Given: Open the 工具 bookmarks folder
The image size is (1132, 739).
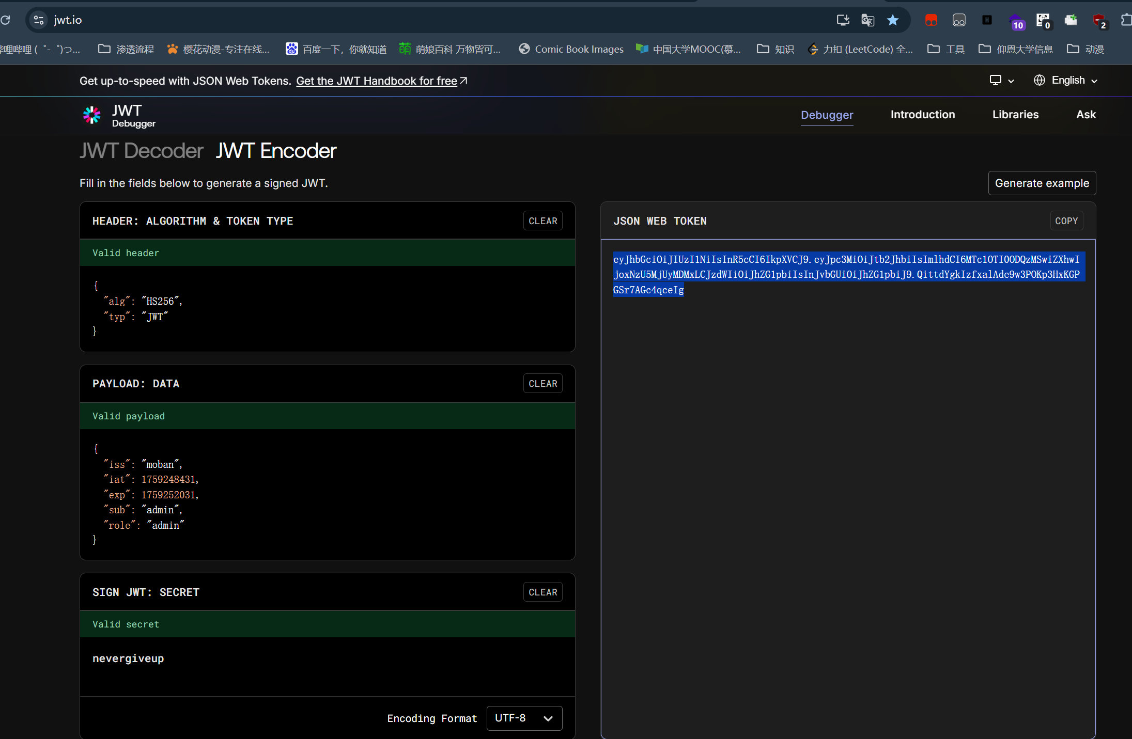Looking at the screenshot, I should [x=945, y=49].
